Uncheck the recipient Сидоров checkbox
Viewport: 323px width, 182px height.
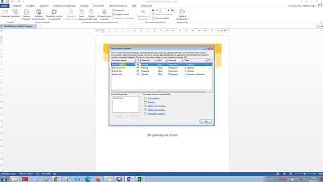tap(138, 71)
